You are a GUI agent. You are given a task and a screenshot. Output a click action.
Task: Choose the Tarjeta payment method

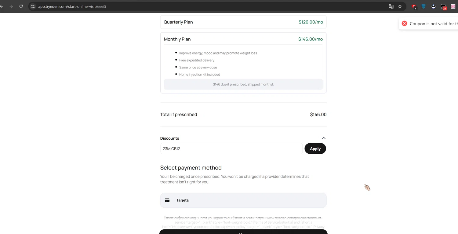point(243,200)
